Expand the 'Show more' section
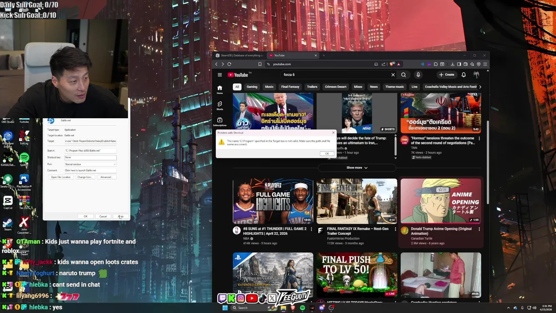 (x=357, y=167)
